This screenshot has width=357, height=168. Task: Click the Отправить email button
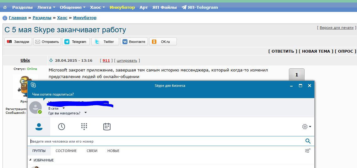click(47, 42)
